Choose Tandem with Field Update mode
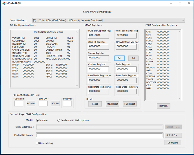194x155 pixels. [59, 120]
